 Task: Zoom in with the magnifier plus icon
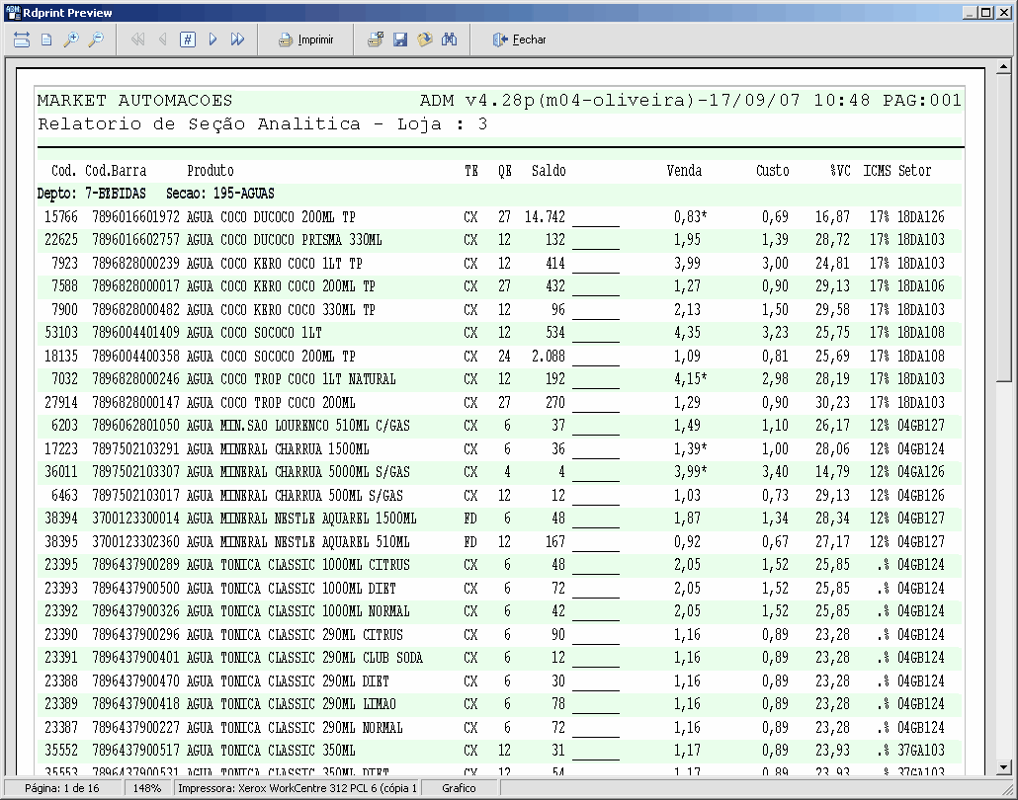coord(71,40)
